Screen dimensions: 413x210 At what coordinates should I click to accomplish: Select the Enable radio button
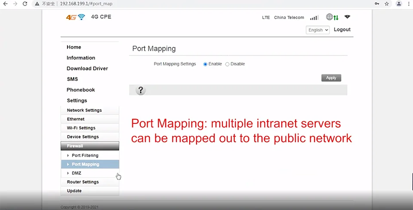coord(206,64)
